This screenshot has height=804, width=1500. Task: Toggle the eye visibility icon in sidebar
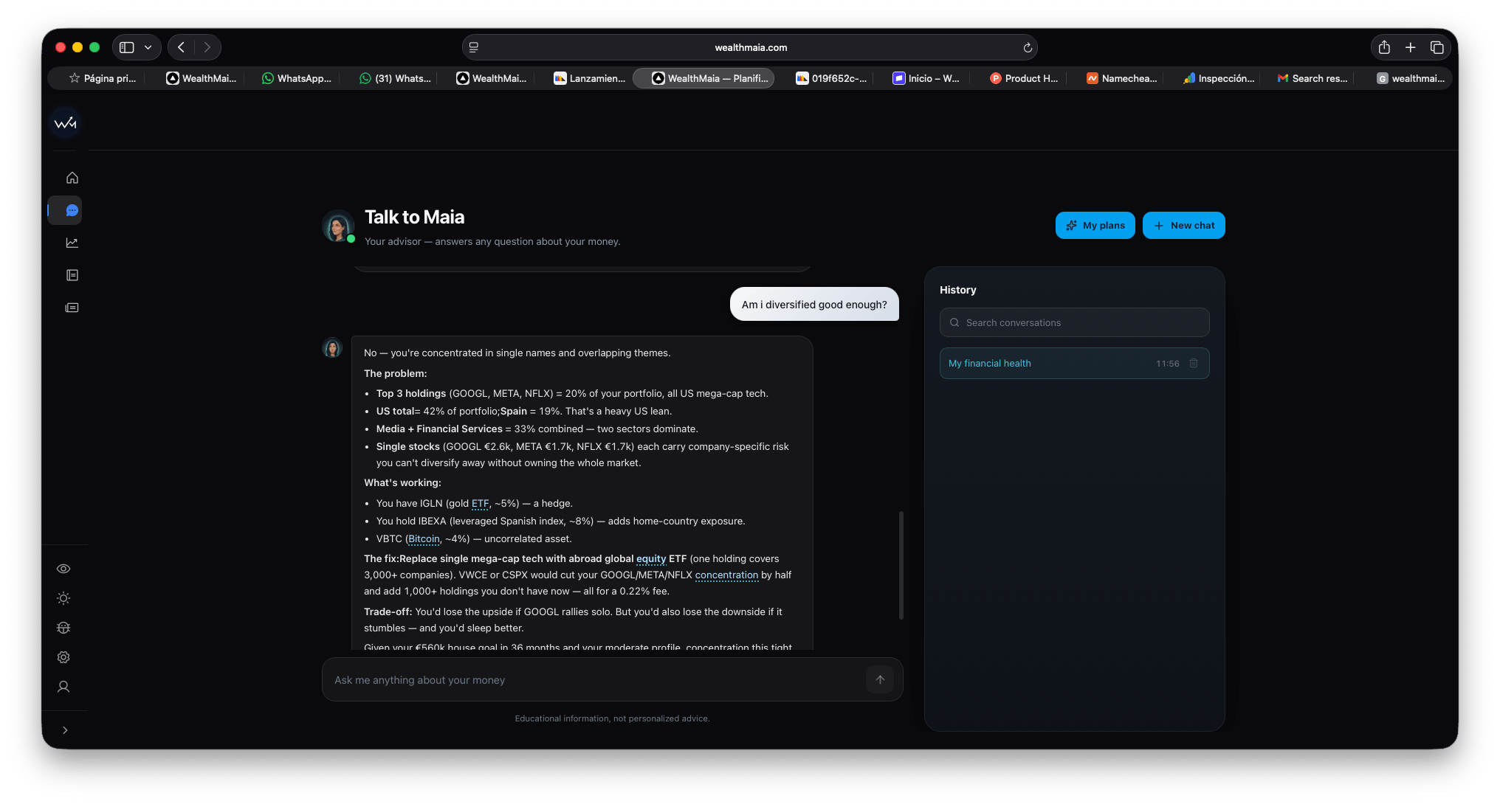click(x=63, y=569)
